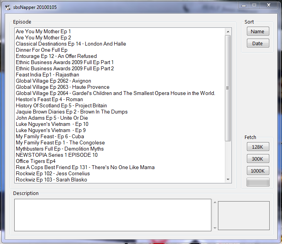Screen dimensions: 282x244
Task: Sort episodes by Date
Action: point(258,43)
